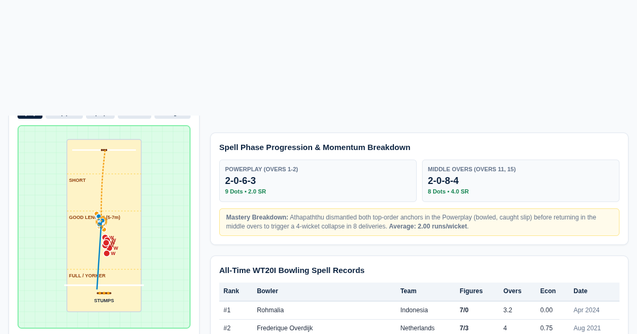
Task: Click the 0.75 economy cell
Action: (x=546, y=328)
